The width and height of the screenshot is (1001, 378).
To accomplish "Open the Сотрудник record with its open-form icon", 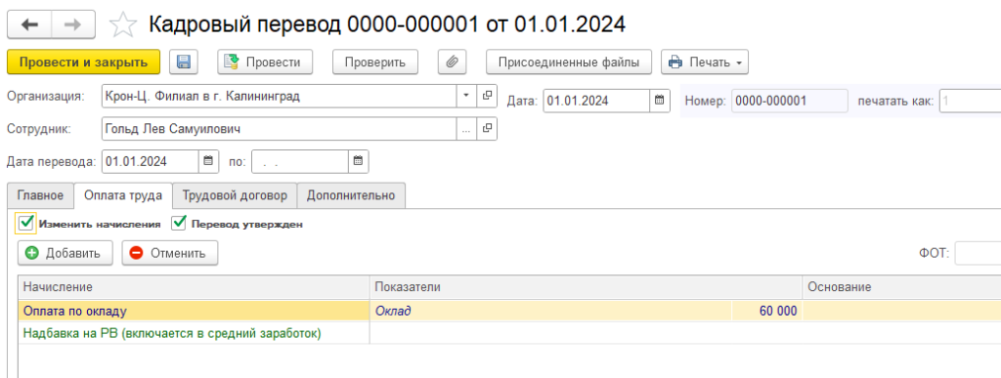I will click(487, 128).
